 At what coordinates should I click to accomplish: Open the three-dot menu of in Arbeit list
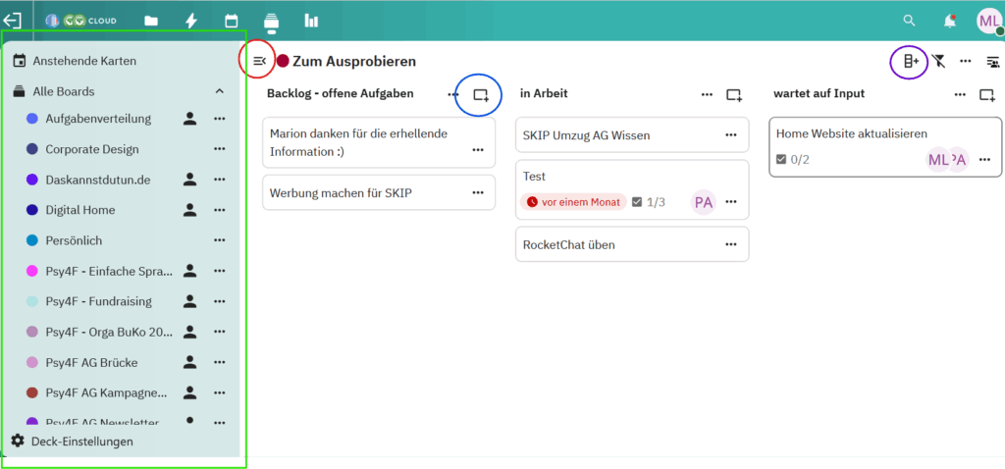coord(707,94)
